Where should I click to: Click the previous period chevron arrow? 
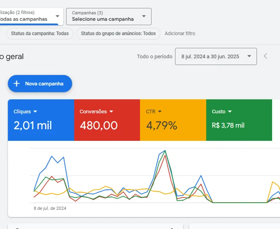[x=266, y=56]
